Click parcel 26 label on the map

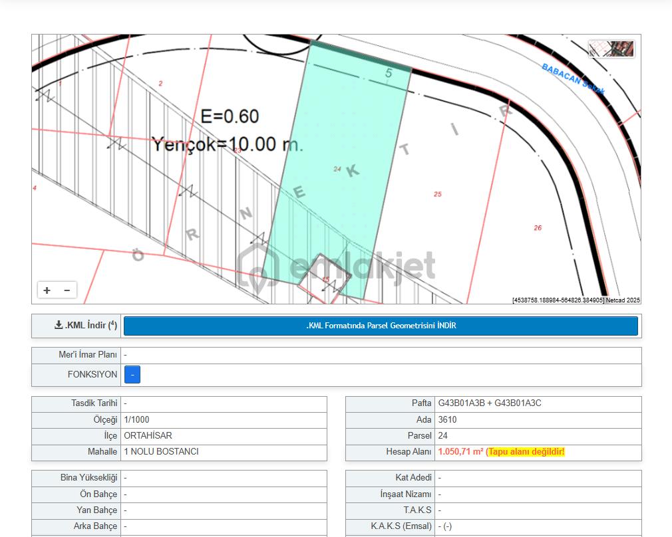(x=538, y=228)
